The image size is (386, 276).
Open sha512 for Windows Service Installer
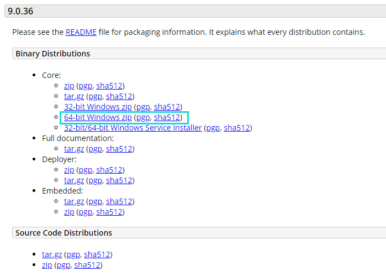[x=237, y=128]
